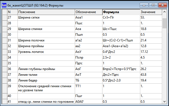Select row header for row 33
Screen dimensions: 169x106
click(x=5, y=52)
